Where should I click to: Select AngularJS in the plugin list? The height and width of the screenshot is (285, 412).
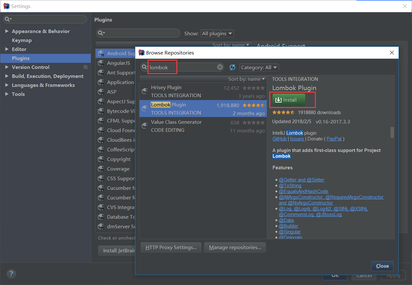[x=119, y=63]
